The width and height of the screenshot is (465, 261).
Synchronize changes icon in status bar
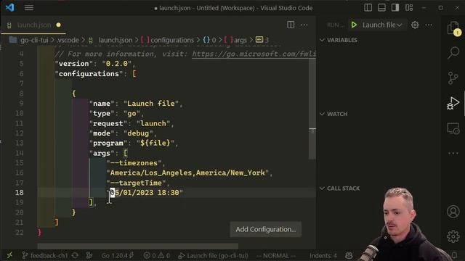pyautogui.click(x=75, y=255)
